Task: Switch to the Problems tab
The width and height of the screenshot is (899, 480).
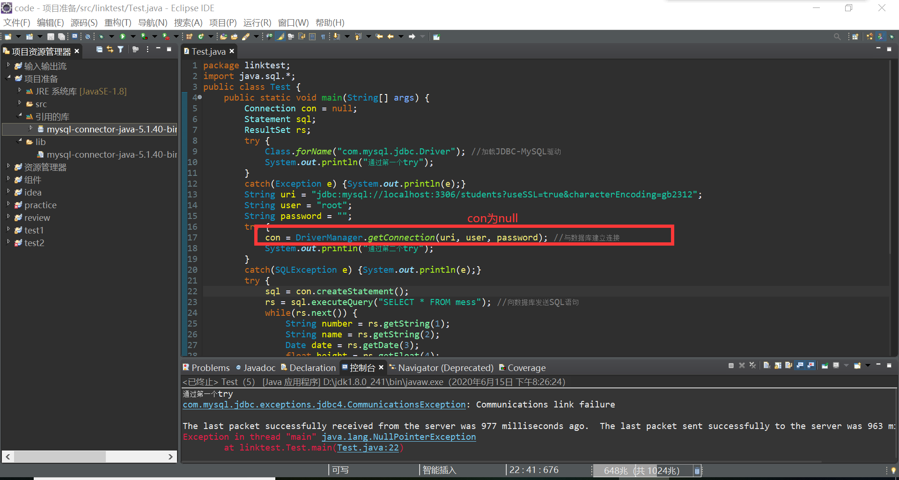Action: pyautogui.click(x=210, y=368)
